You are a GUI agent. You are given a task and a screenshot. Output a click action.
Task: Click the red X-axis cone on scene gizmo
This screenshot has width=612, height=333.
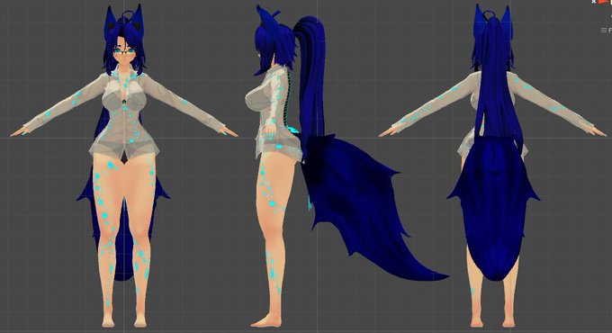[603, 2]
